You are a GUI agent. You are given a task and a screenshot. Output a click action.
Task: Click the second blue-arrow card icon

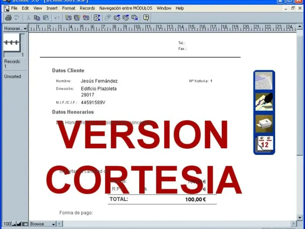click(x=126, y=18)
